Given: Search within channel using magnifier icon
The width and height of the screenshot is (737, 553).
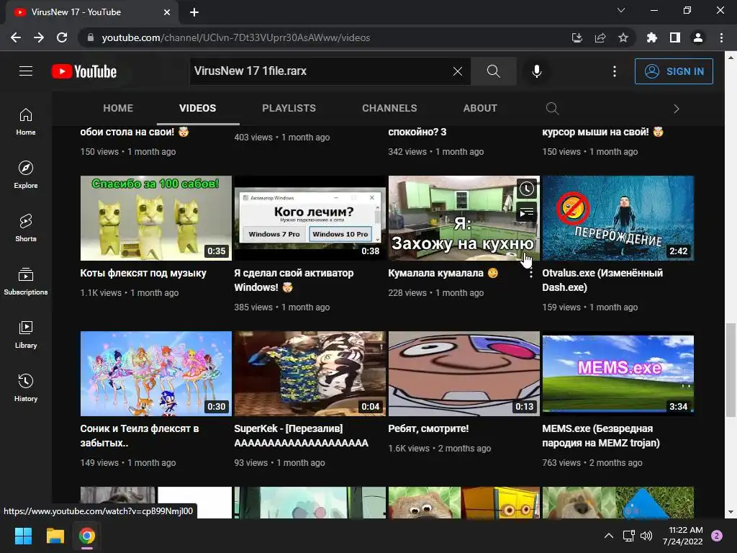Looking at the screenshot, I should point(552,109).
